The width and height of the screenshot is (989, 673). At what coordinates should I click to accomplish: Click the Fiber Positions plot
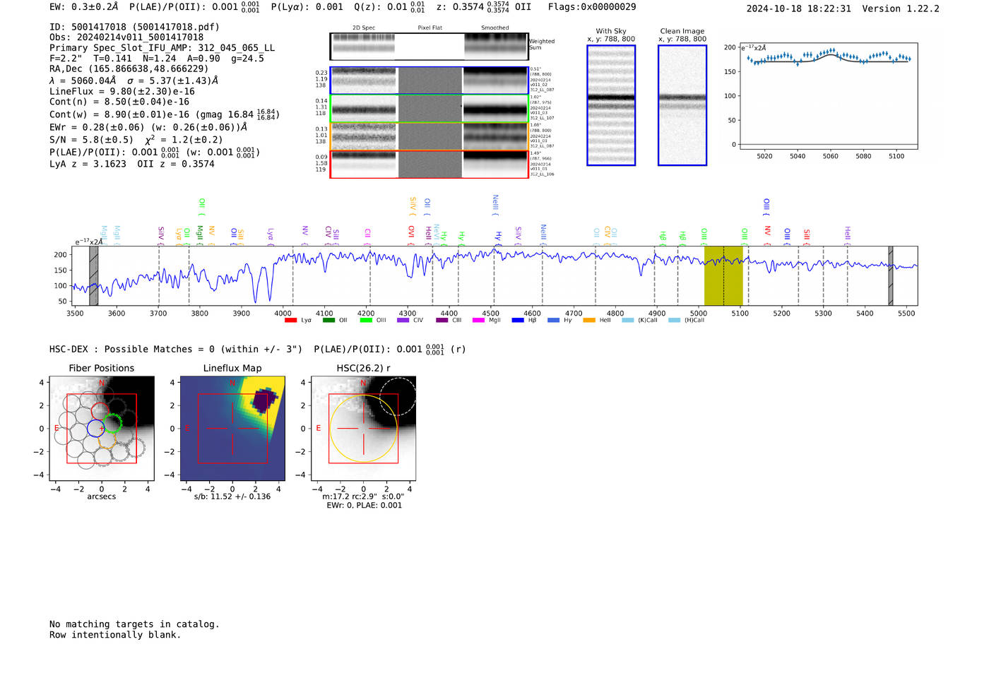pyautogui.click(x=102, y=429)
